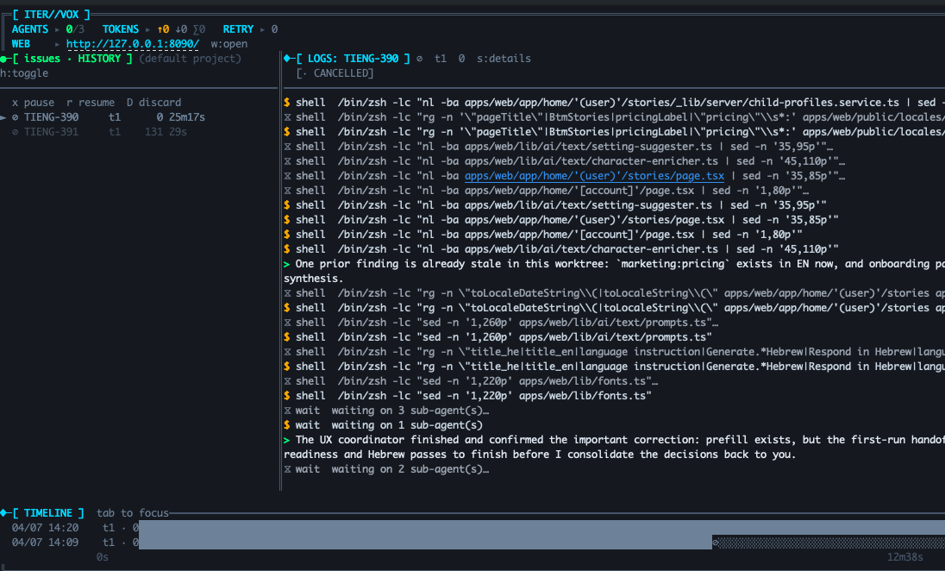Switch to the issues tab
This screenshot has height=571, width=945.
(42, 59)
